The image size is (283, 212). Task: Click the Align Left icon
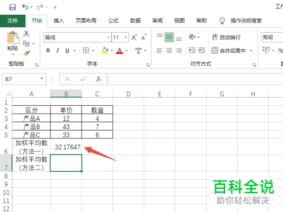point(160,50)
